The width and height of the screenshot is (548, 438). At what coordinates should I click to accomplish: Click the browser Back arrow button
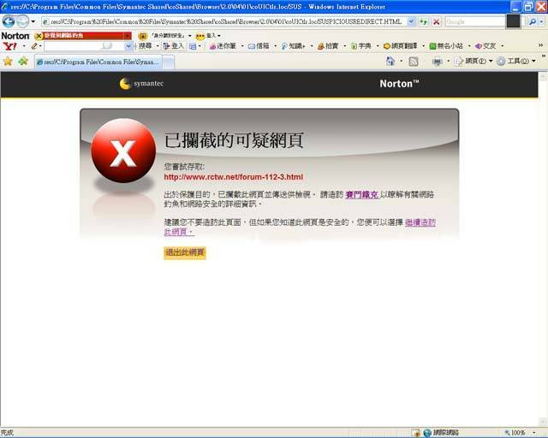9,21
